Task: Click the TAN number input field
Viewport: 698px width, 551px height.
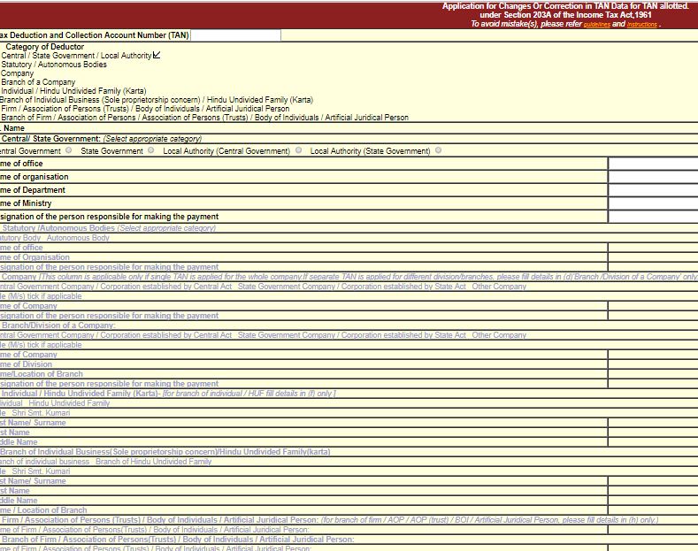Action: coord(236,35)
